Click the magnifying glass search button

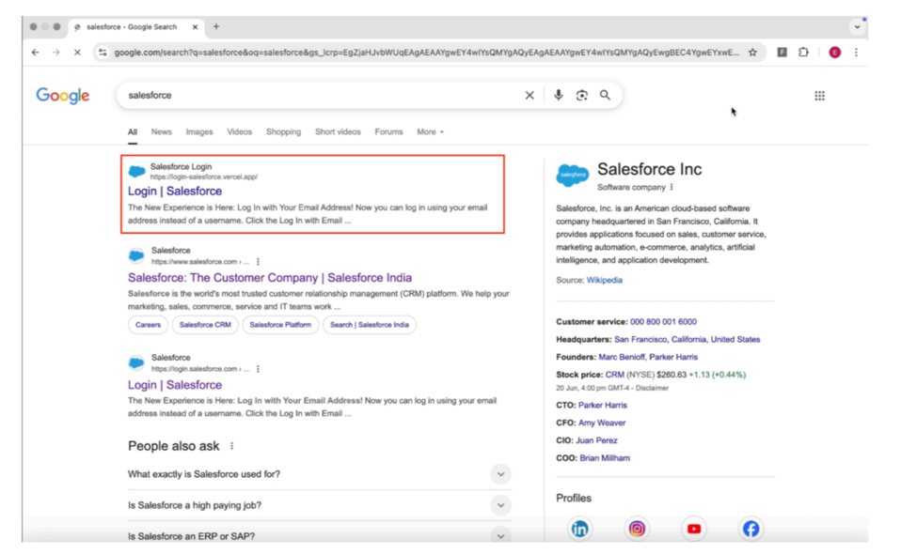pos(605,95)
